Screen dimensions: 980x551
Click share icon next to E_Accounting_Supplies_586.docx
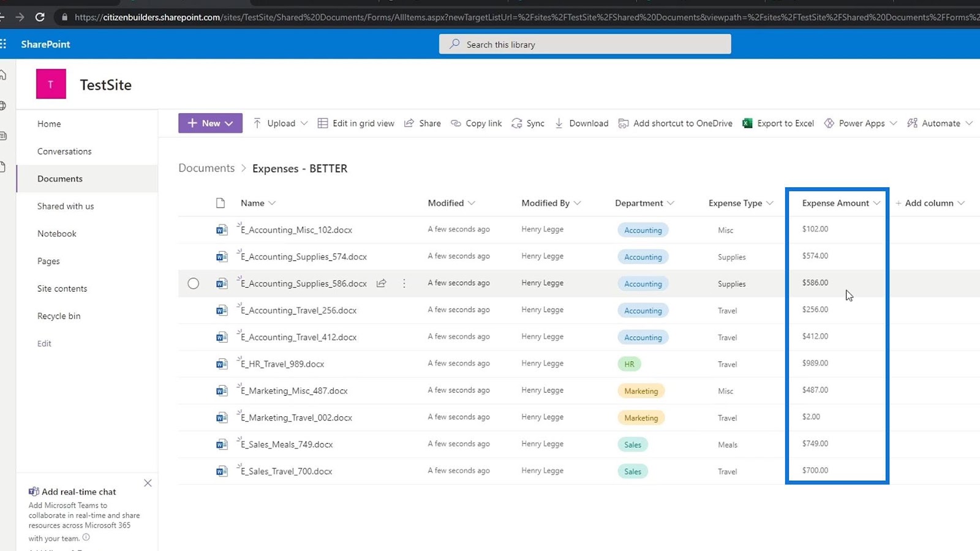point(381,283)
